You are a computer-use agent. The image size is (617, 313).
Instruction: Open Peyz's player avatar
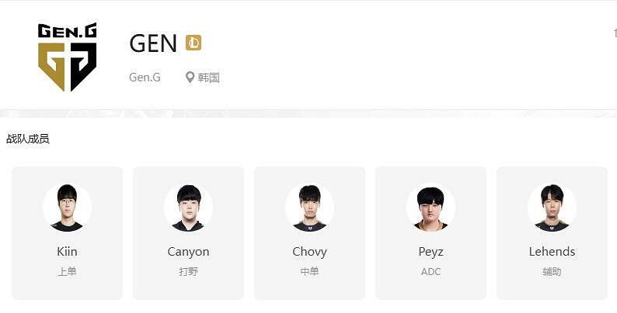tap(431, 207)
